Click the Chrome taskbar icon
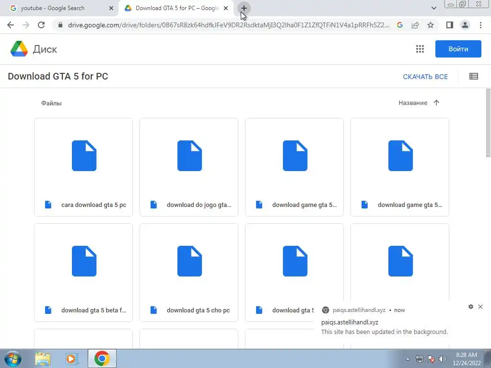The width and height of the screenshot is (491, 368). point(102,358)
